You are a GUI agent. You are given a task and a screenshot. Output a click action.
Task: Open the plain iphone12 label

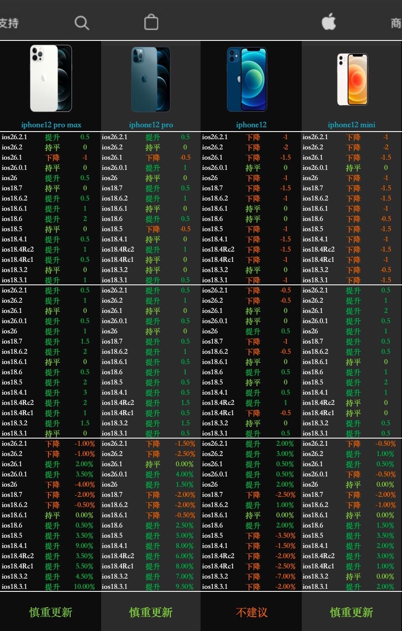[x=251, y=125]
